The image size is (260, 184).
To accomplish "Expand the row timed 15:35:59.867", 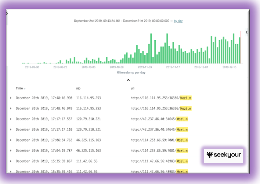I will [11, 161].
